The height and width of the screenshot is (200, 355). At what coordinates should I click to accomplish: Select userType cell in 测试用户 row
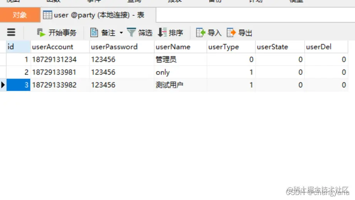coord(231,85)
